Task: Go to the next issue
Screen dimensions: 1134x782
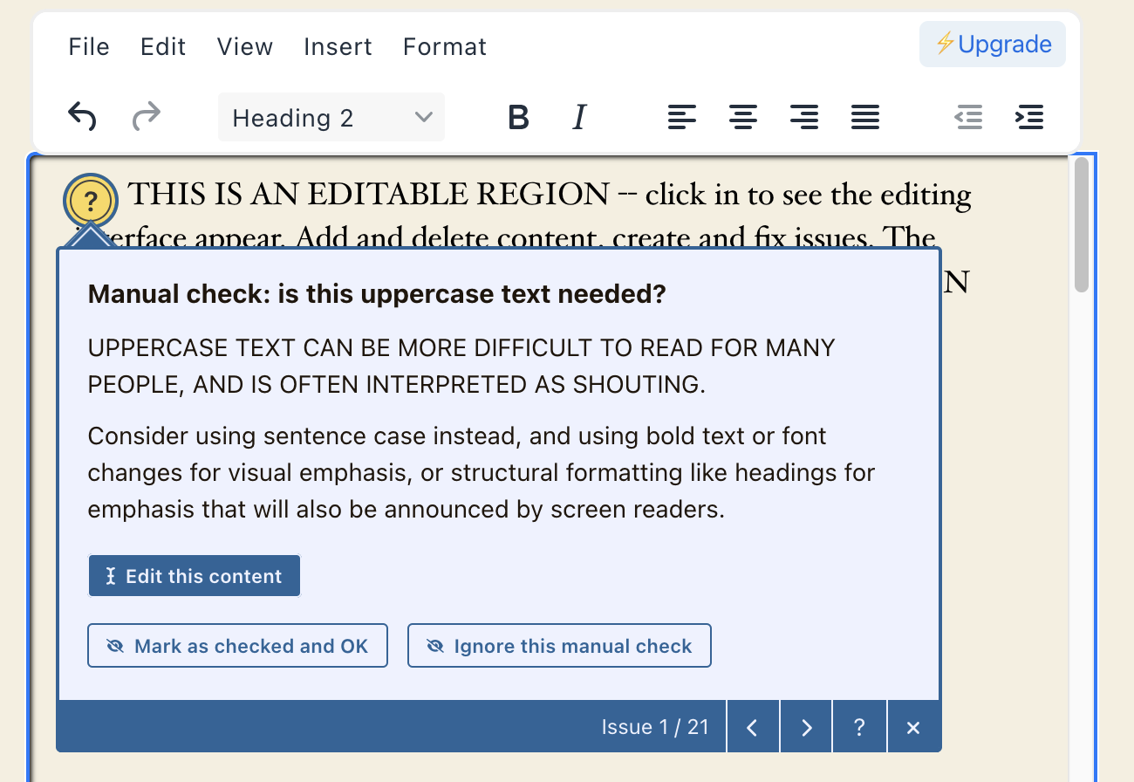Action: point(807,727)
